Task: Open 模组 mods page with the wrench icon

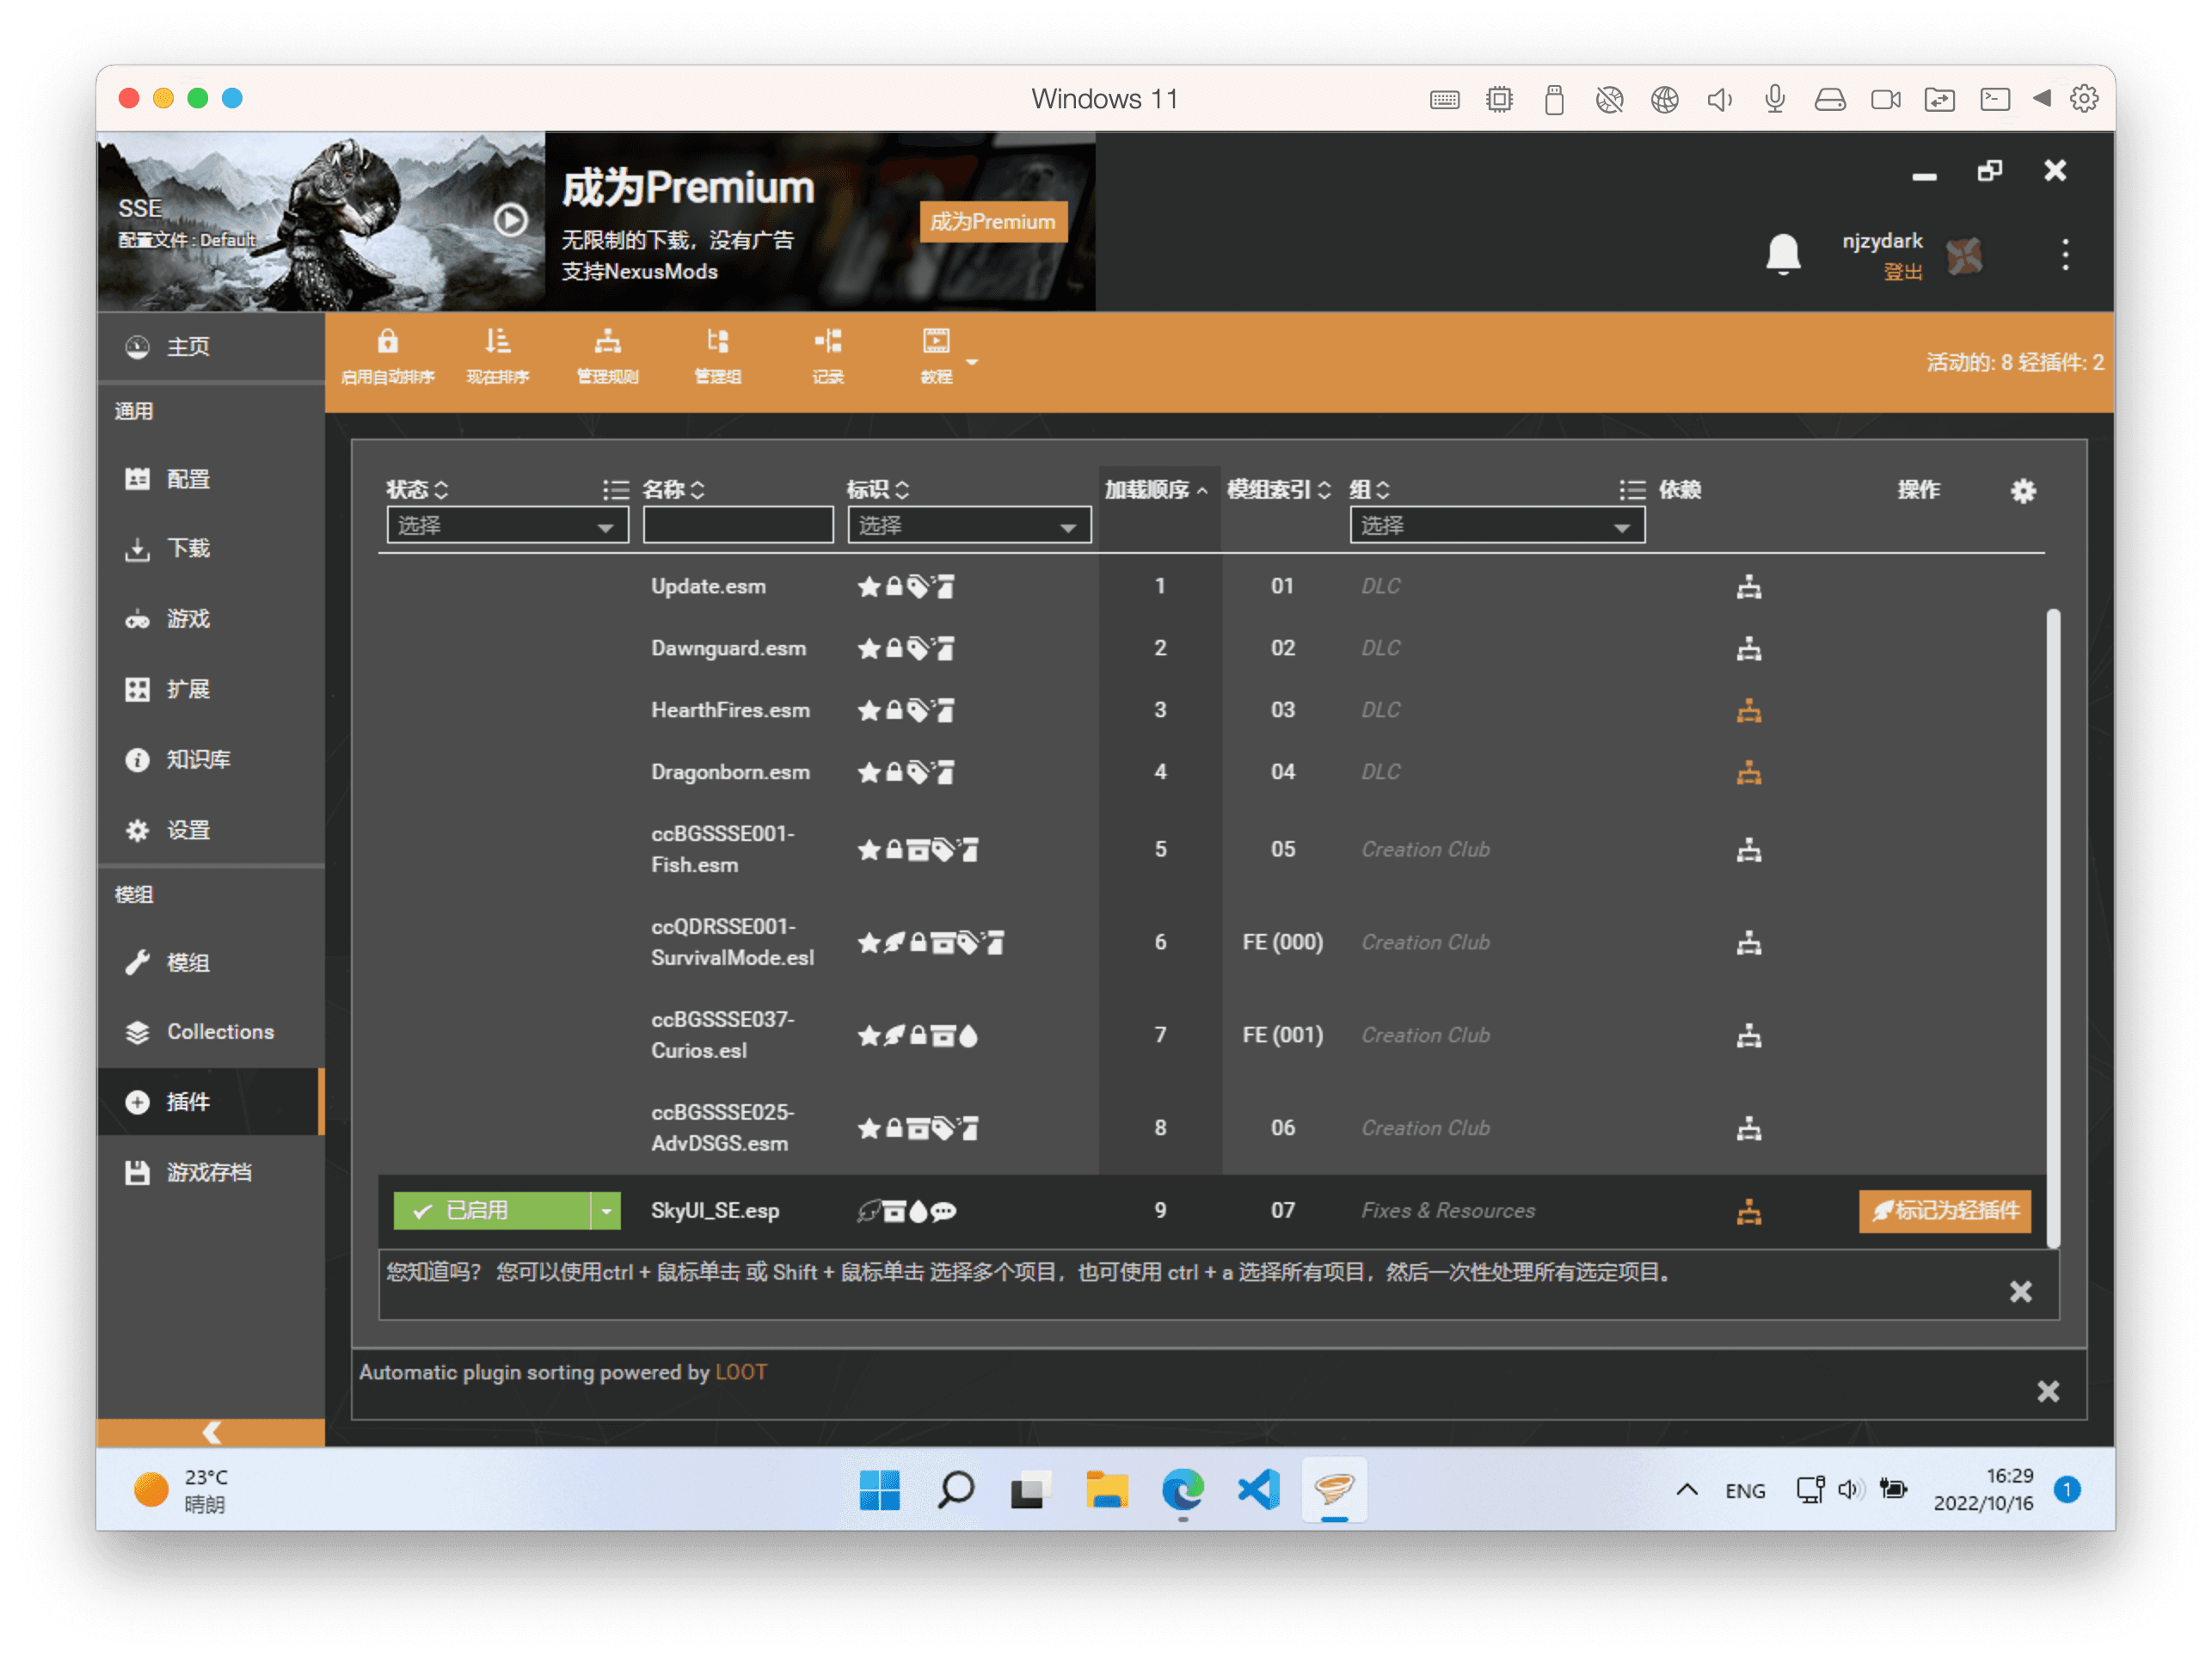Action: point(211,962)
